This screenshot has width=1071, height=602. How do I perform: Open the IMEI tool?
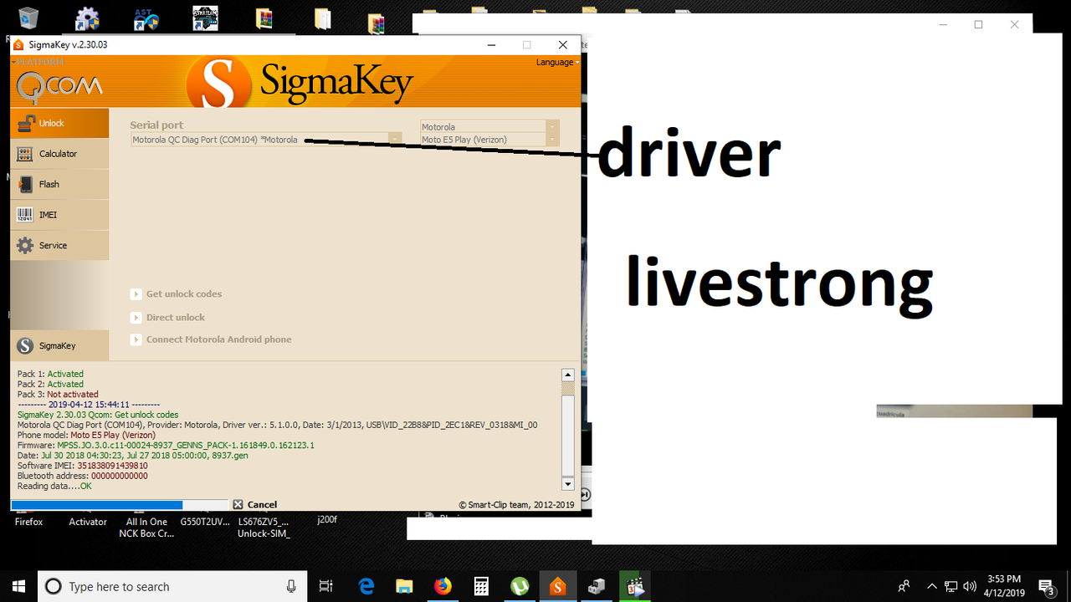click(x=46, y=214)
